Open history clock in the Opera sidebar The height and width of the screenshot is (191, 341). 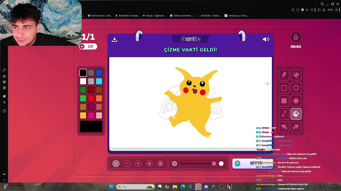[4, 111]
